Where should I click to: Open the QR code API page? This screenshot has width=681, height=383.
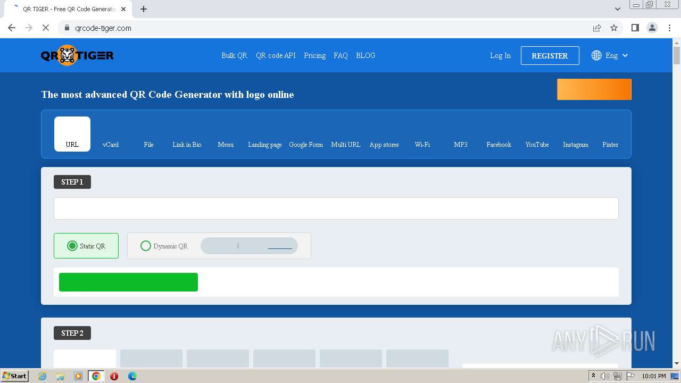click(x=276, y=55)
